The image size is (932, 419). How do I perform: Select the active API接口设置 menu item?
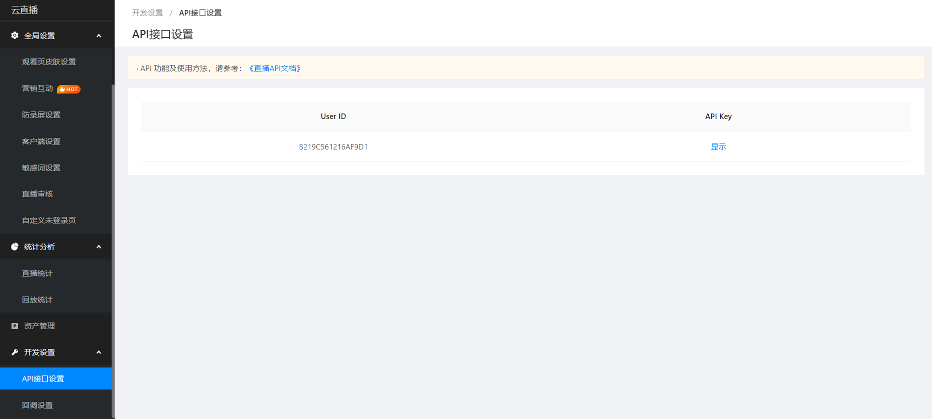click(56, 378)
